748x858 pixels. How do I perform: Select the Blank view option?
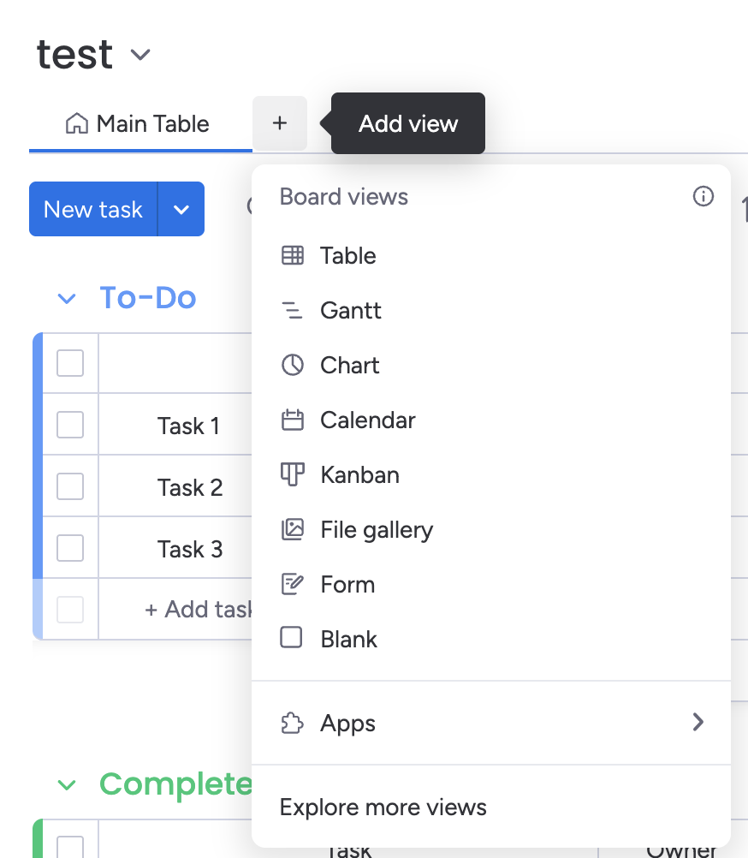tap(348, 639)
